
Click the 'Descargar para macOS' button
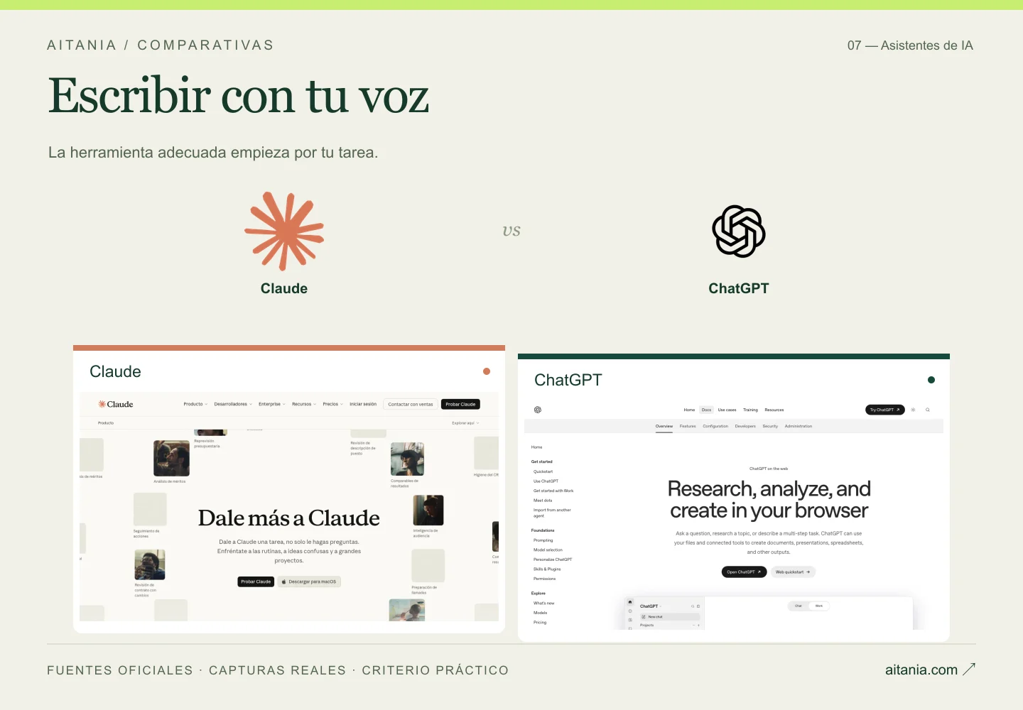(x=309, y=581)
